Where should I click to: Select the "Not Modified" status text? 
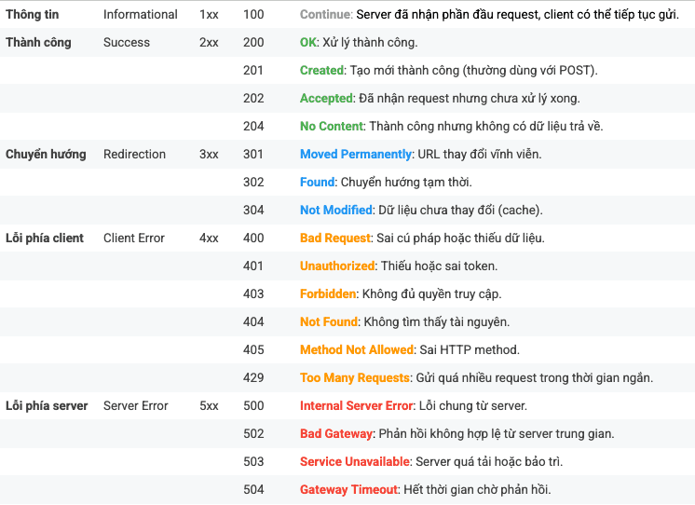(x=336, y=211)
